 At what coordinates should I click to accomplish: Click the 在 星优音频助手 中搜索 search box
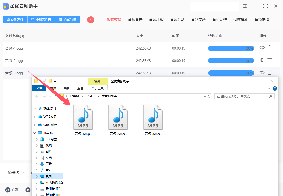click(x=244, y=96)
